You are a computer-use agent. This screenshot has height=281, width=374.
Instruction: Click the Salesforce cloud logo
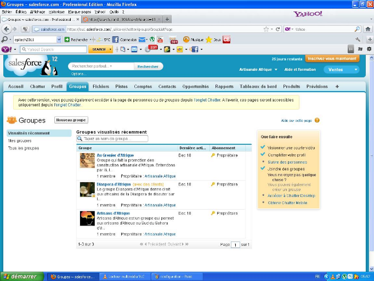tap(25, 64)
